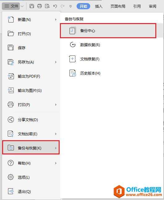Open print preview icon in toolbar
Screen dimensions: 164x200
click(47, 6)
